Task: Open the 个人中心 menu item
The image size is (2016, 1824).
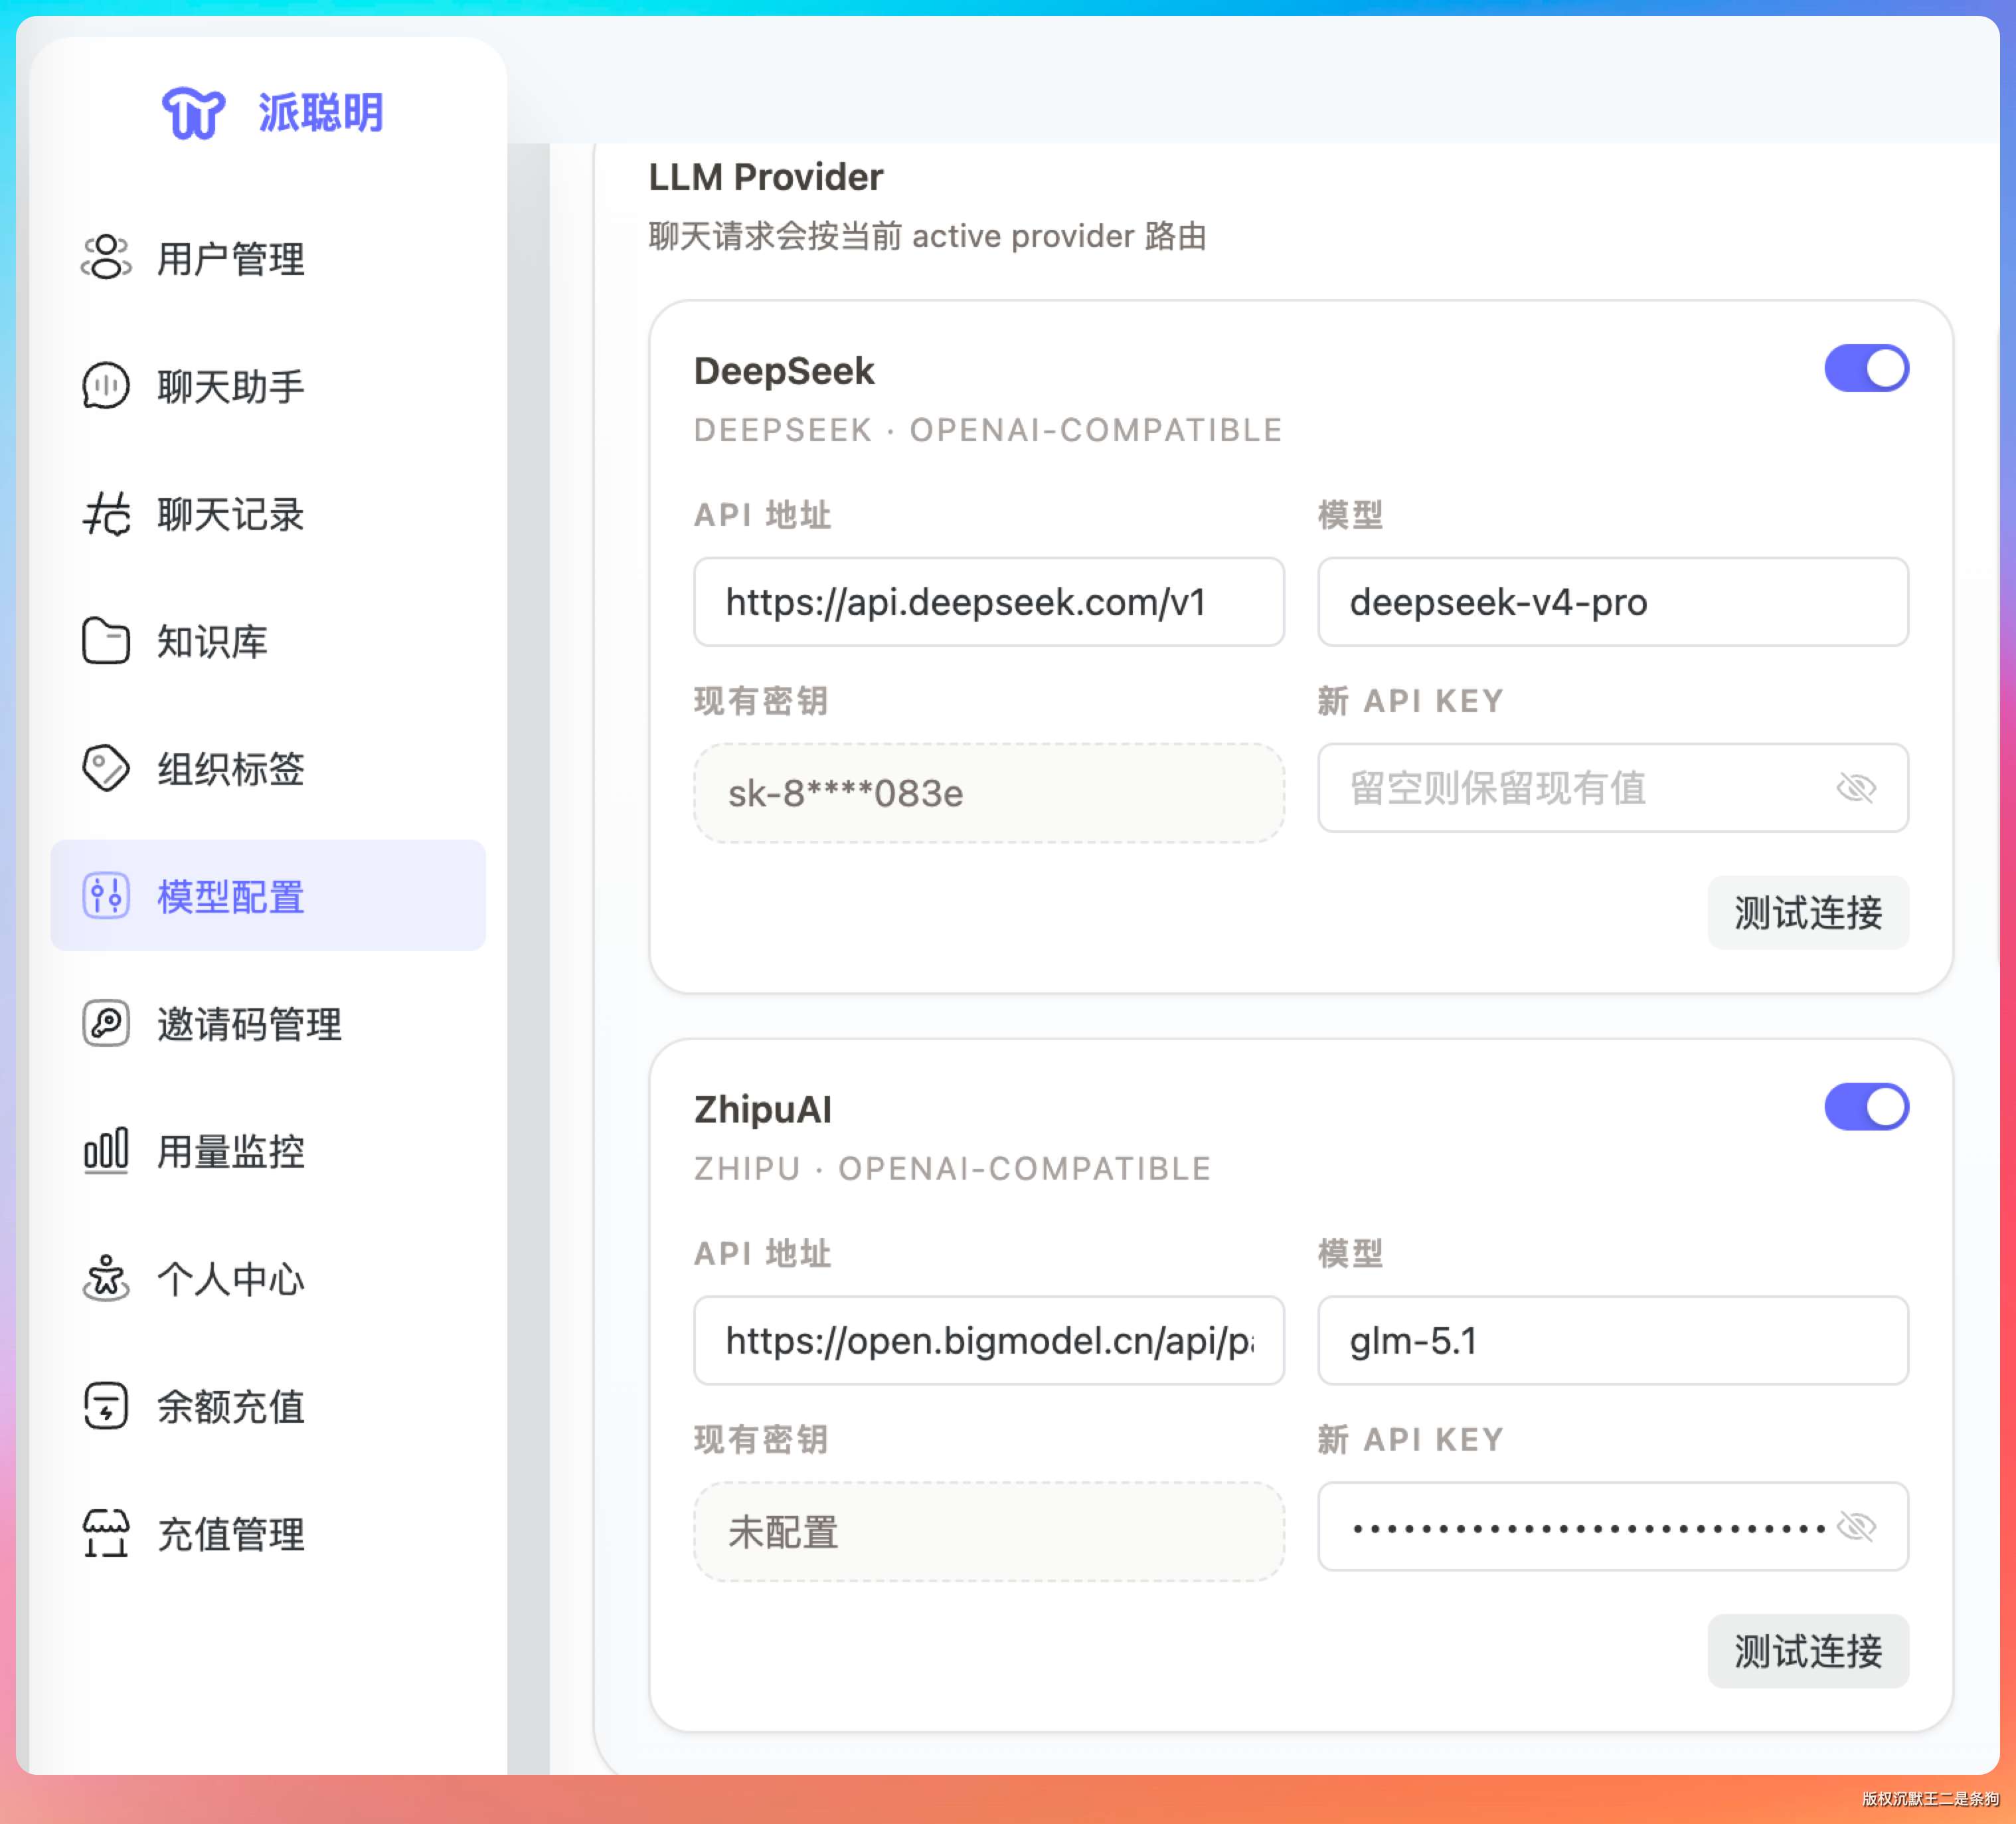Action: pyautogui.click(x=230, y=1279)
